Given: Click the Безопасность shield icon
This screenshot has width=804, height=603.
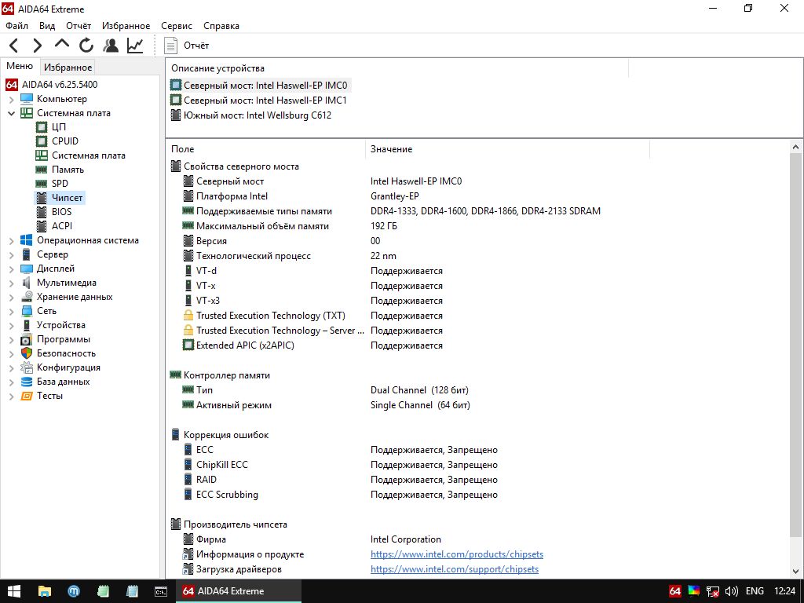Looking at the screenshot, I should tap(27, 353).
